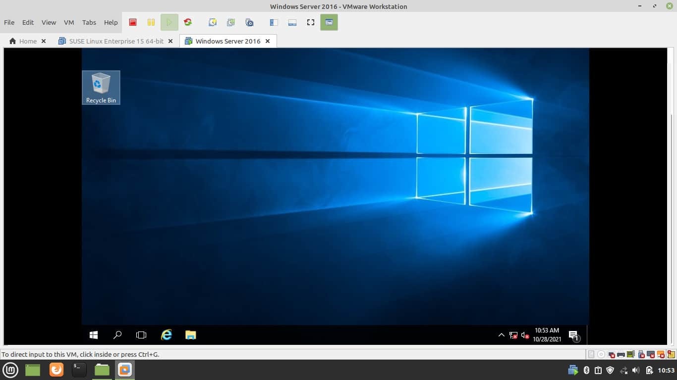The image size is (677, 380).
Task: Toggle the library sidebar icon
Action: [274, 22]
